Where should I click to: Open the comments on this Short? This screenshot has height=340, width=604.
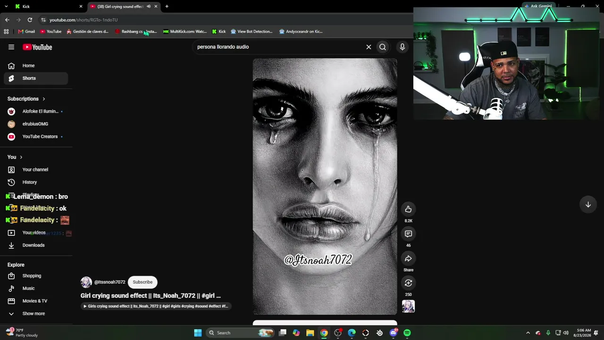[408, 234]
